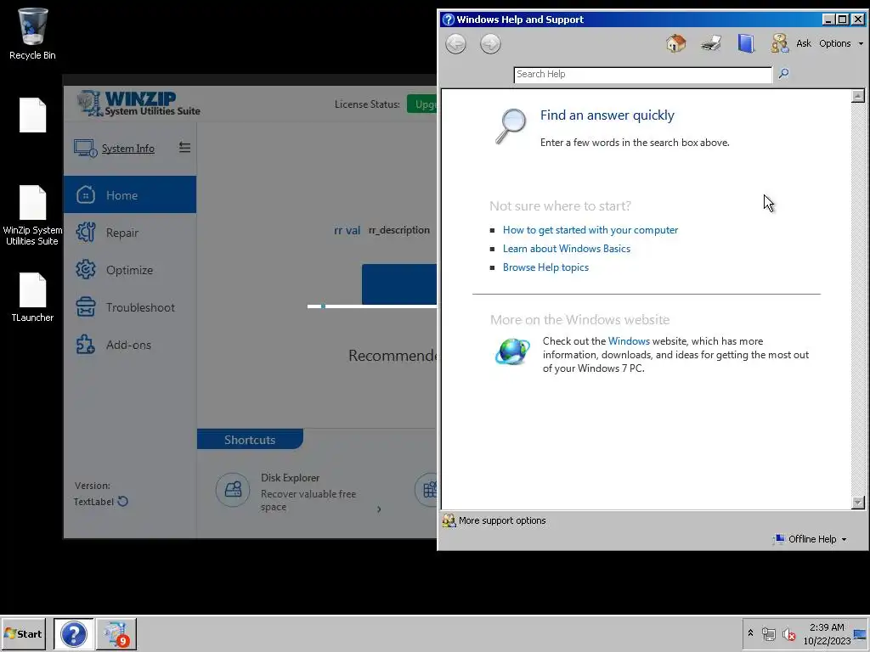Open Learn about Windows Basics link
The height and width of the screenshot is (652, 870).
(x=567, y=249)
